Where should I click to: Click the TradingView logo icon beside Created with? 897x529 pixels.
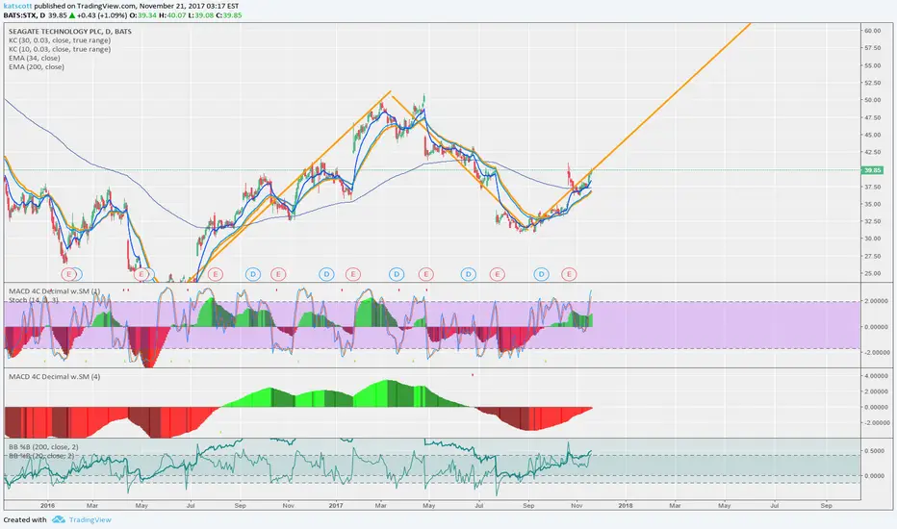click(x=59, y=519)
